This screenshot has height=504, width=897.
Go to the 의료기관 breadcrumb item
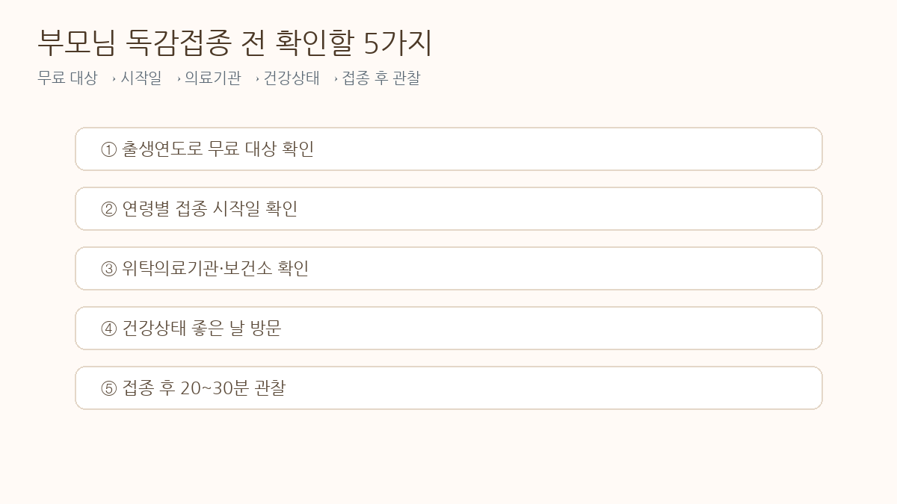tap(213, 78)
